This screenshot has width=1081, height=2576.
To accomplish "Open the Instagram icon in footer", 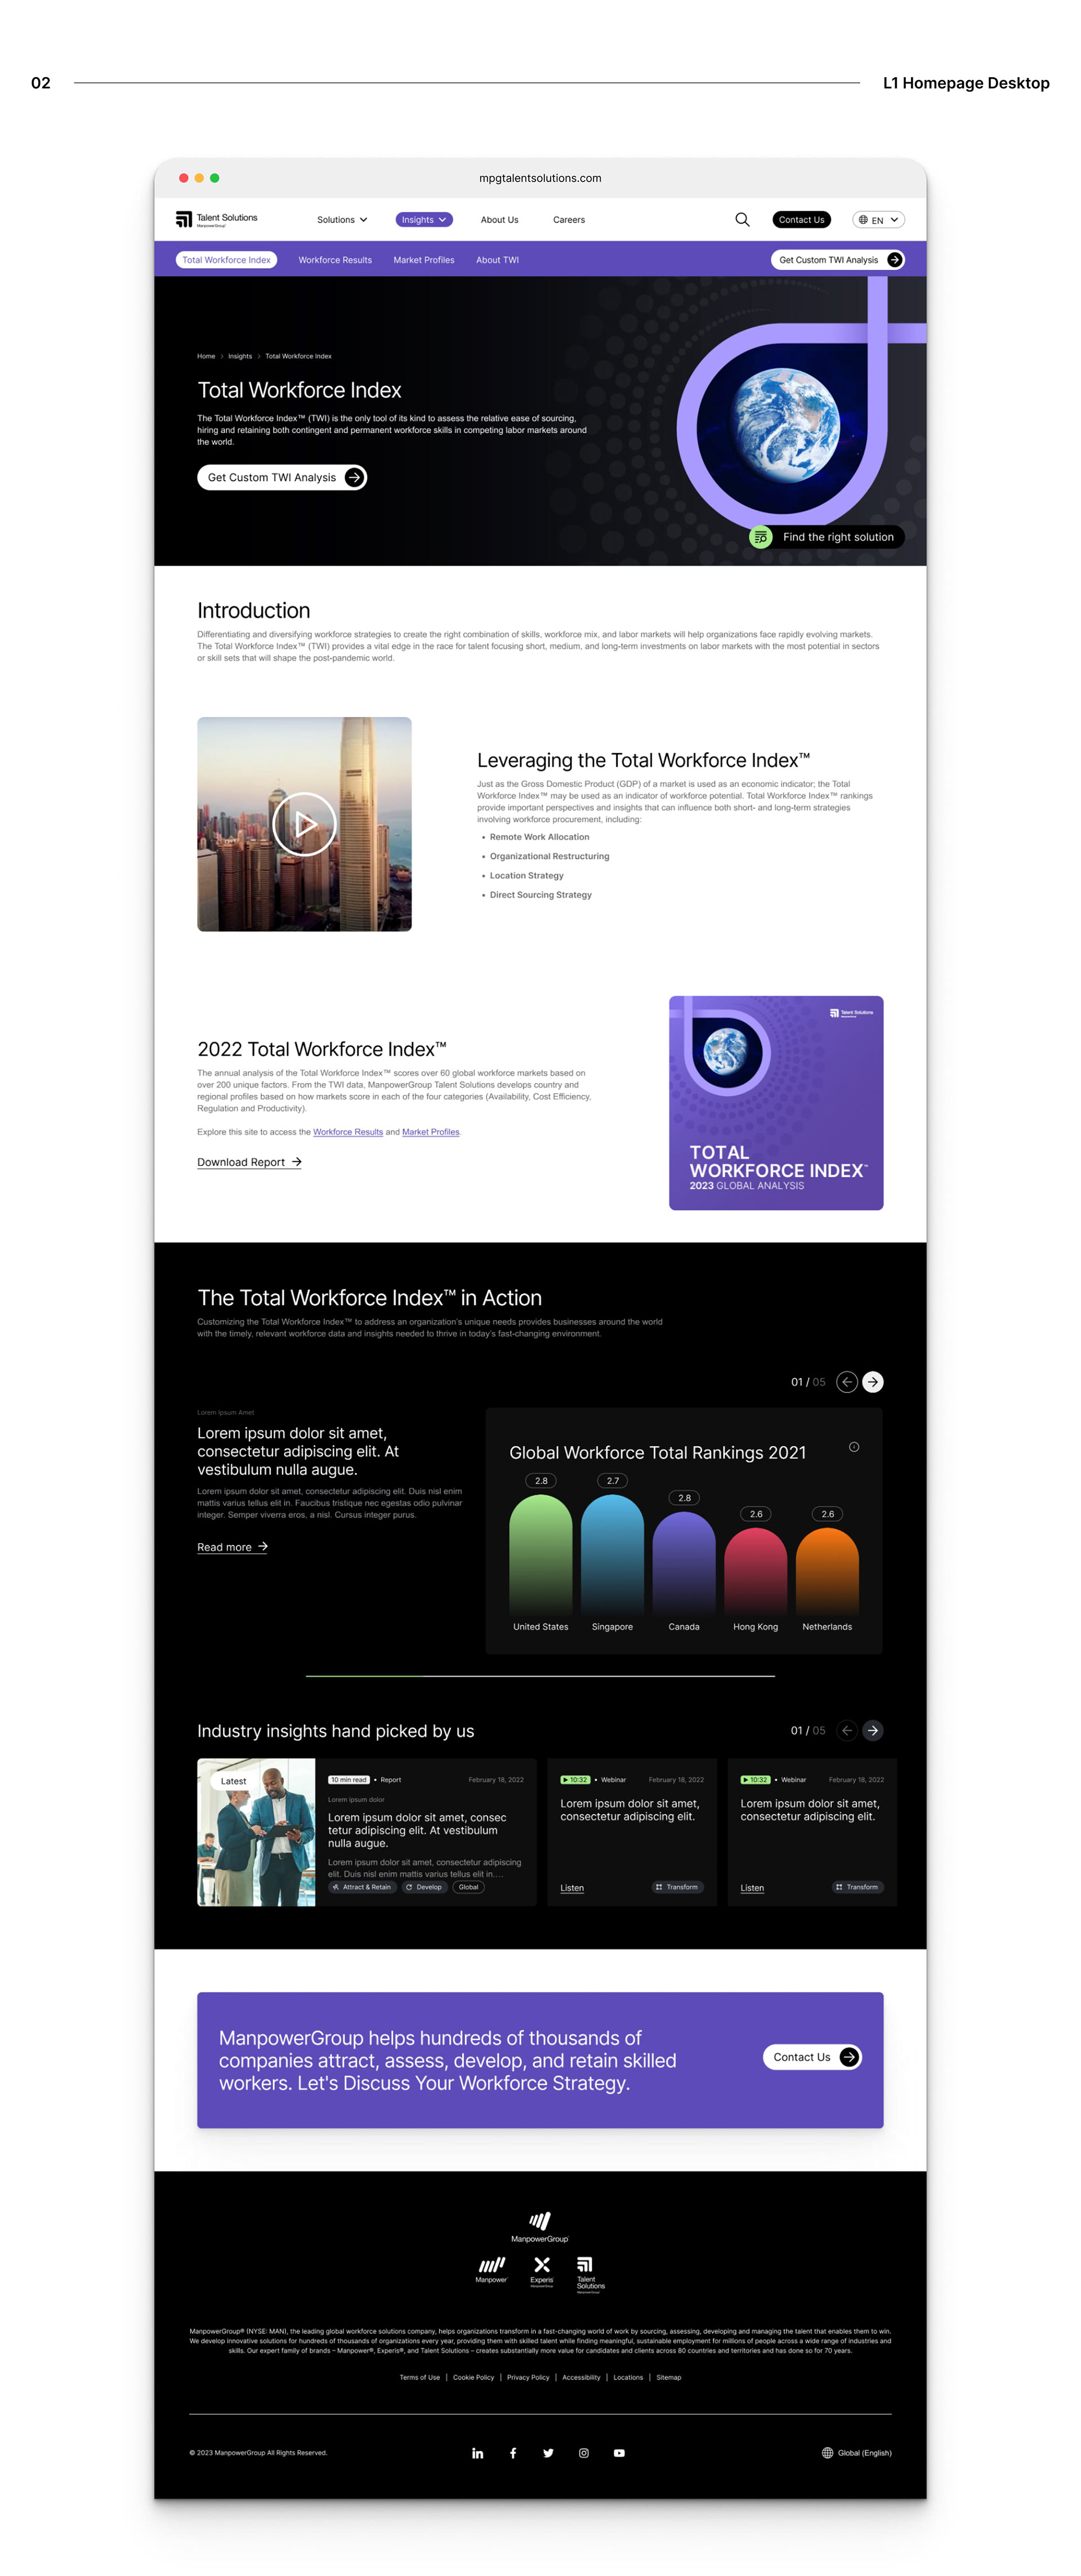I will tap(584, 2453).
